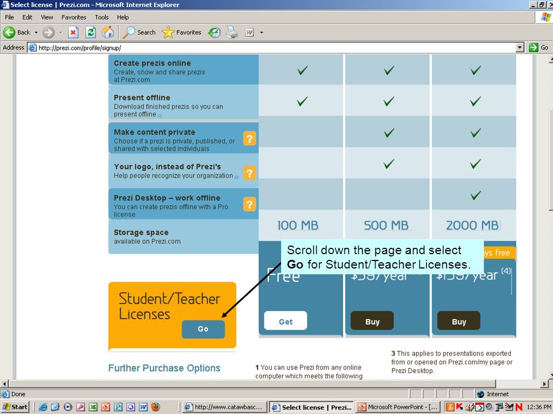Click the Print toolbar icon
The image size is (553, 414).
coord(232,32)
